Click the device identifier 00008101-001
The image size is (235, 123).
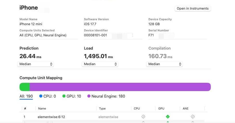pyautogui.click(x=95, y=35)
